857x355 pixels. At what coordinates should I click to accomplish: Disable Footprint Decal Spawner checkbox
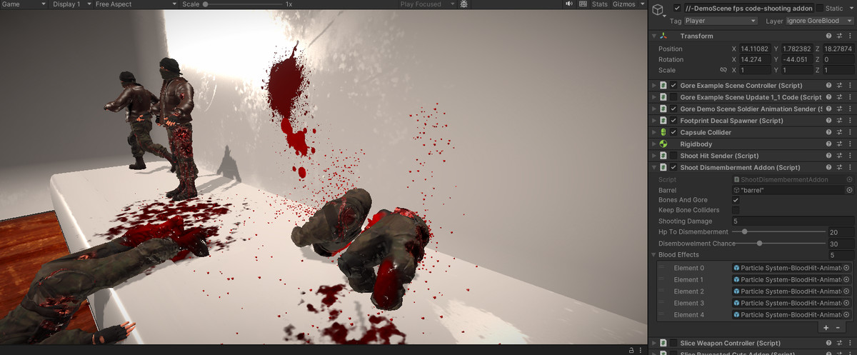pos(673,121)
